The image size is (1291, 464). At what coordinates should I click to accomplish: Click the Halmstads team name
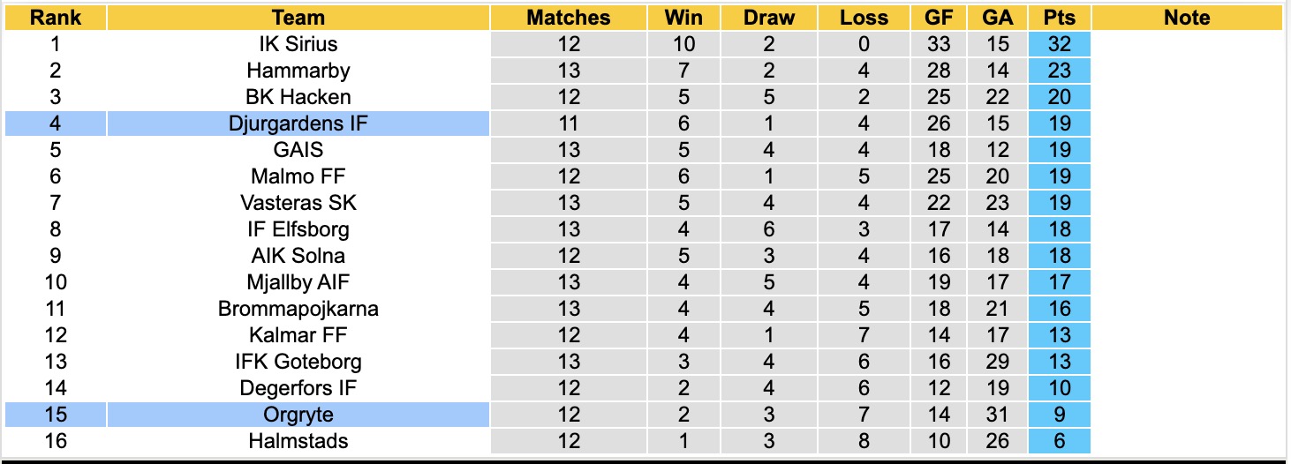298,441
